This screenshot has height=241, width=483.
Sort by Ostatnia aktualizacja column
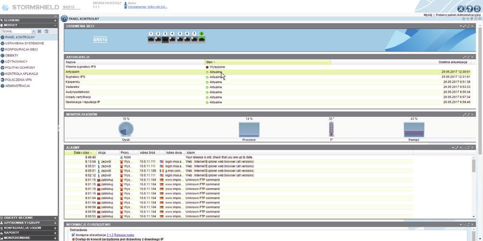click(x=453, y=62)
